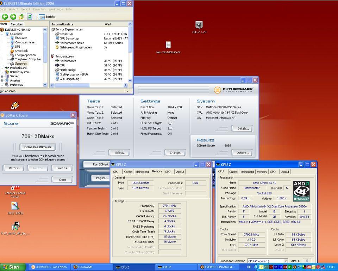The width and height of the screenshot is (338, 271).
Task: Select the S-12_xp-2k_dd_cp desktop icon
Action: [15, 228]
